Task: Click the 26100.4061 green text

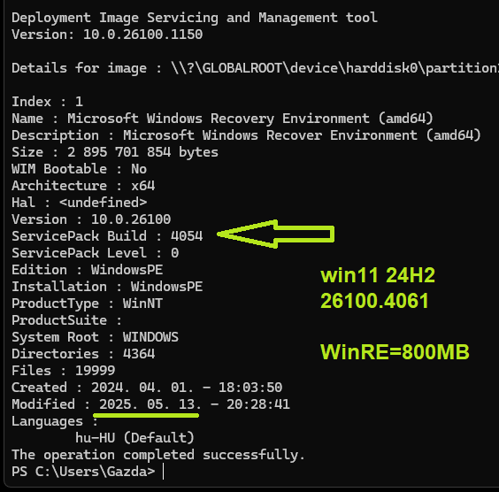Action: (374, 301)
